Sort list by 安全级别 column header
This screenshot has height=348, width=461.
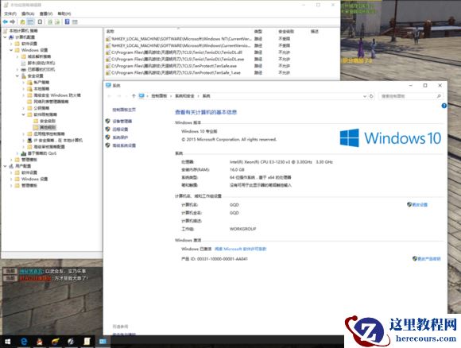pyautogui.click(x=286, y=31)
